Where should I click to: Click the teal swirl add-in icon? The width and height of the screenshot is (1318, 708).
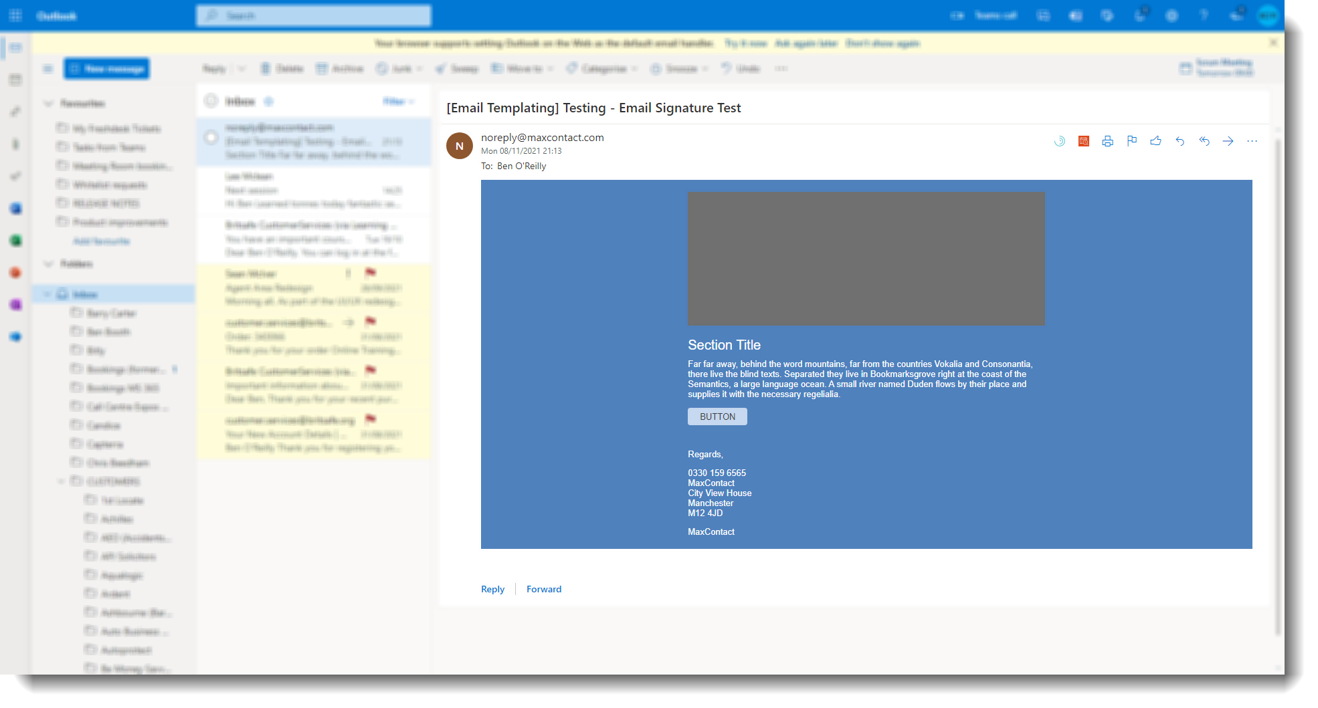pyautogui.click(x=1060, y=141)
